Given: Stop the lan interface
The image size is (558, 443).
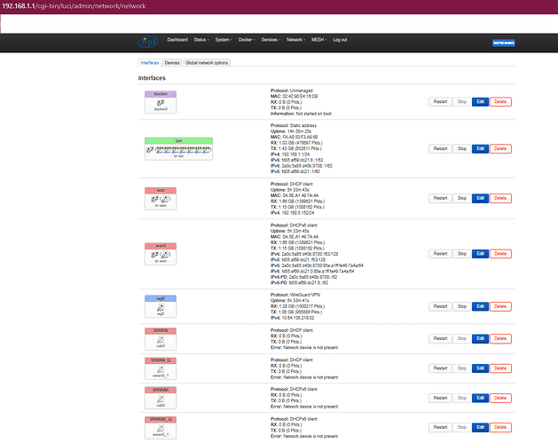Looking at the screenshot, I should point(462,148).
